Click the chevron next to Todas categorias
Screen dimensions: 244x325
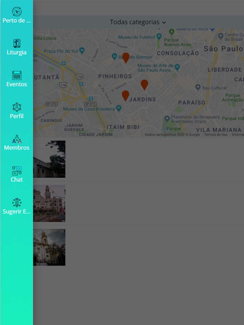[x=164, y=22]
